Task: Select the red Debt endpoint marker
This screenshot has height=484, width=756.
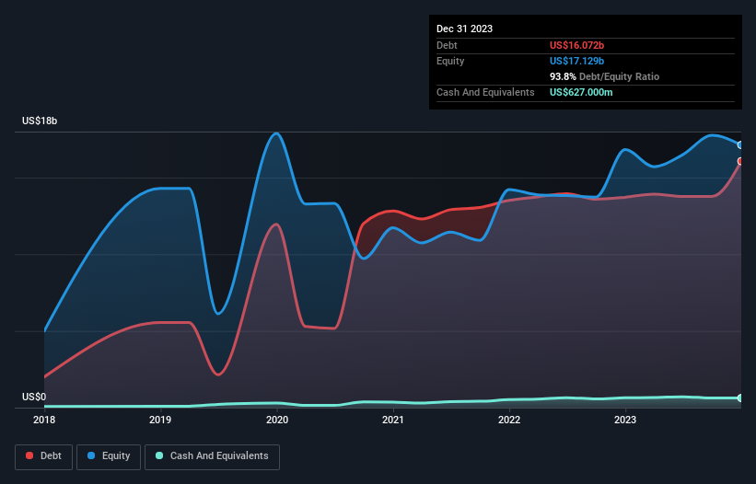Action: click(740, 161)
